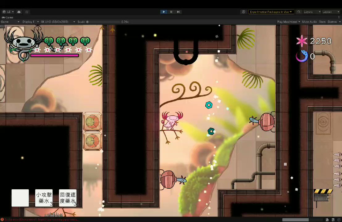Expand the Layout dropdown
This screenshot has height=222, width=342.
click(331, 12)
